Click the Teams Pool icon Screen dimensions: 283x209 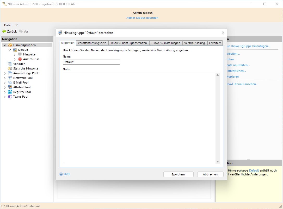point(10,97)
